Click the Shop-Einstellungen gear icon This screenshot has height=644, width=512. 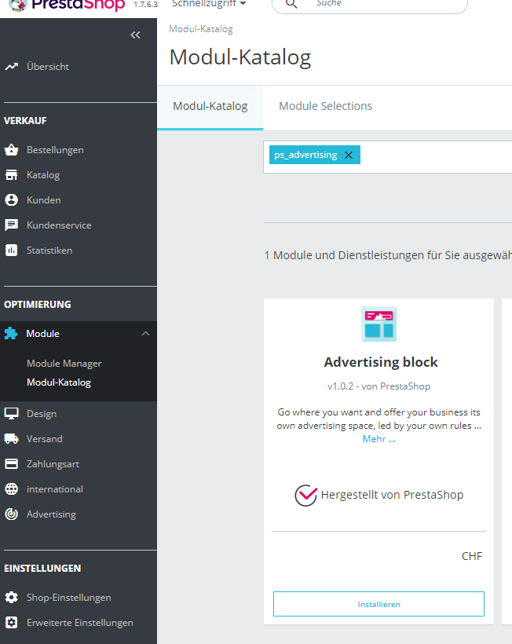[12, 597]
